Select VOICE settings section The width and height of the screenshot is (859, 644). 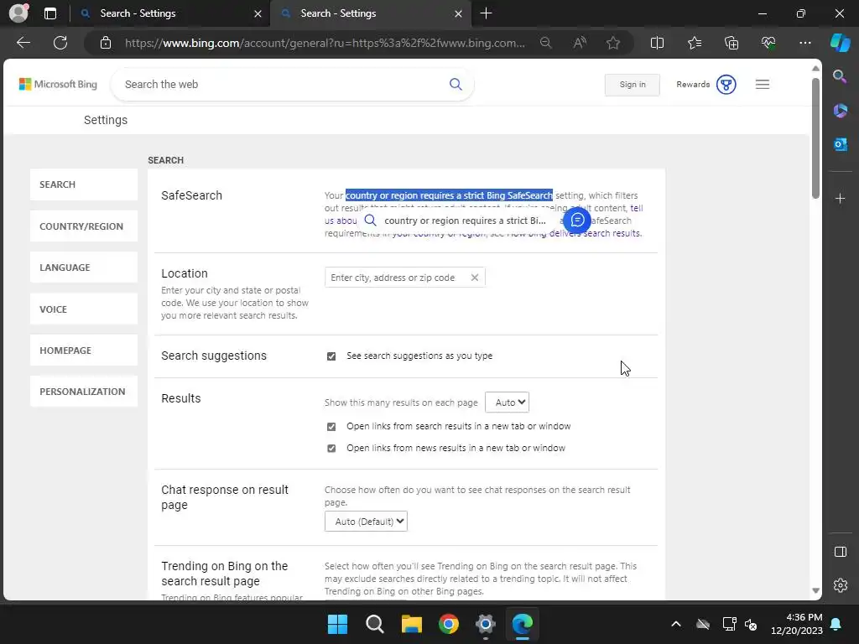pos(84,309)
